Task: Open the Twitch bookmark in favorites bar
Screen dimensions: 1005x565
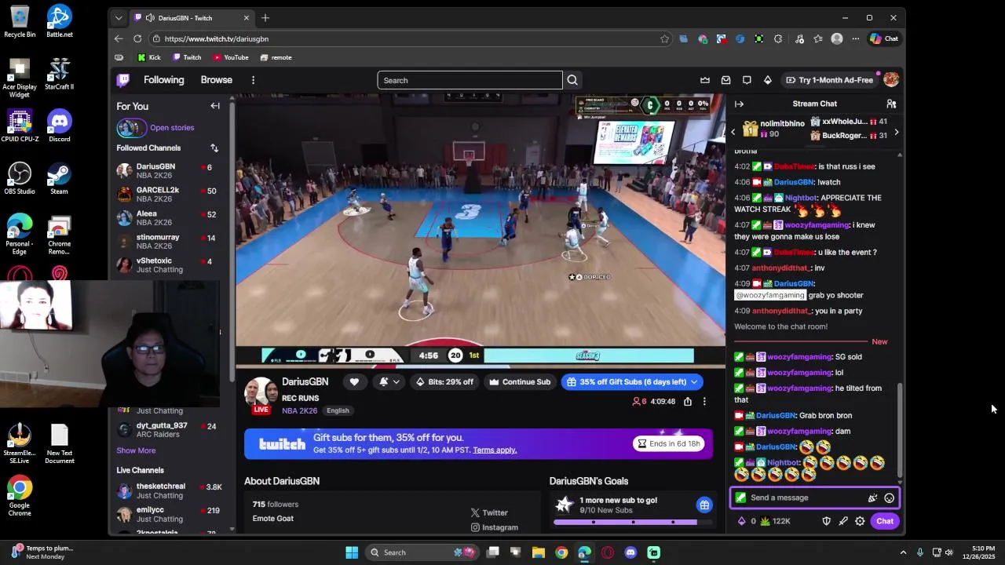Action: point(187,57)
